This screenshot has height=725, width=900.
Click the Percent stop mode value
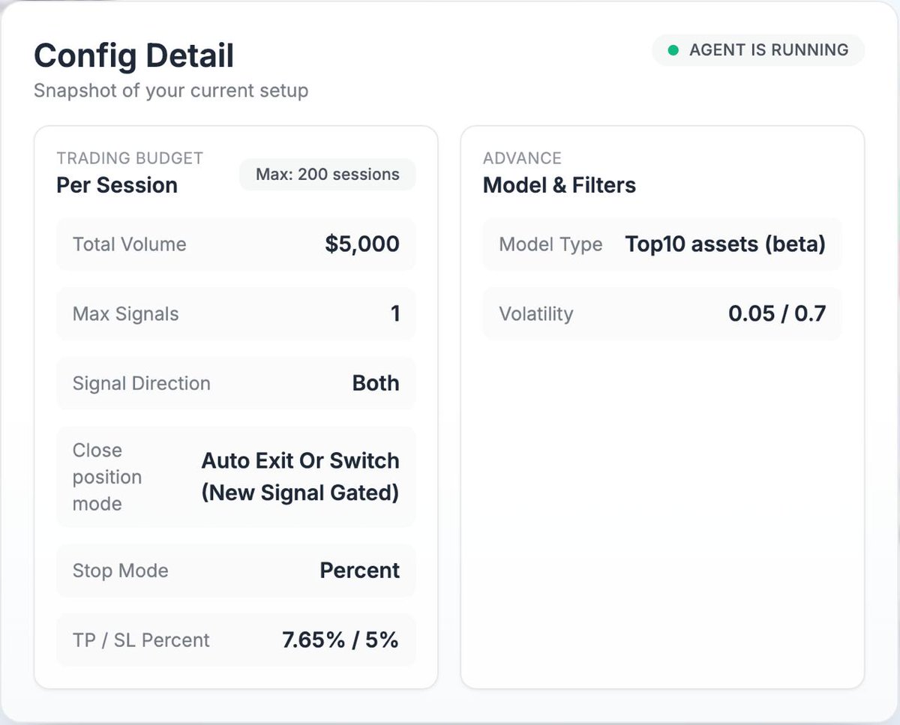(x=359, y=571)
